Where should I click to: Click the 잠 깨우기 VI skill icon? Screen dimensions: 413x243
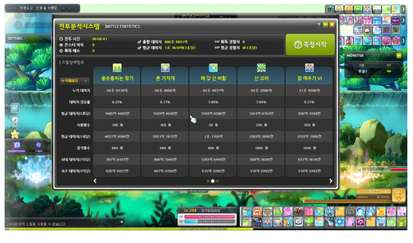(x=309, y=68)
